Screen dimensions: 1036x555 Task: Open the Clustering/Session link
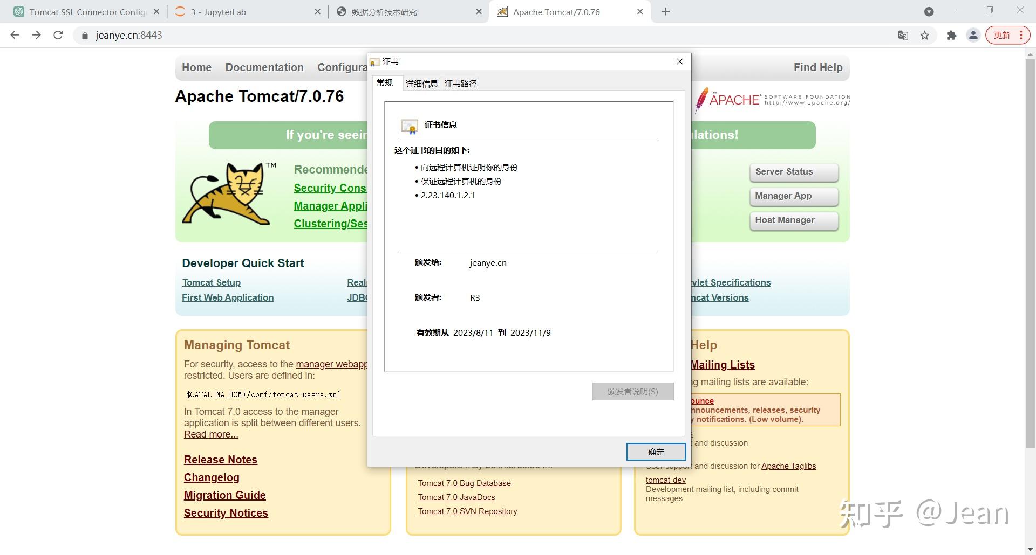coord(330,224)
